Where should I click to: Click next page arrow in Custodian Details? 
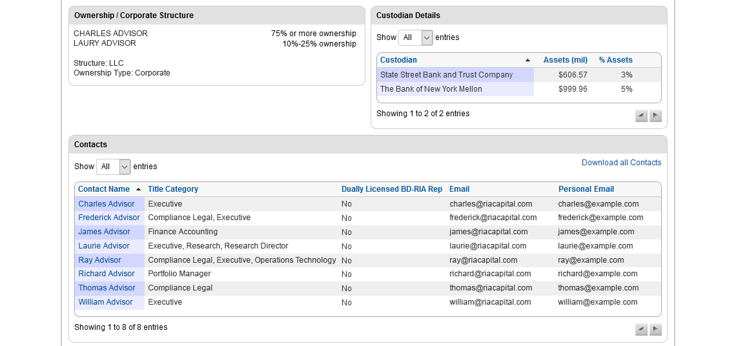[x=655, y=116]
